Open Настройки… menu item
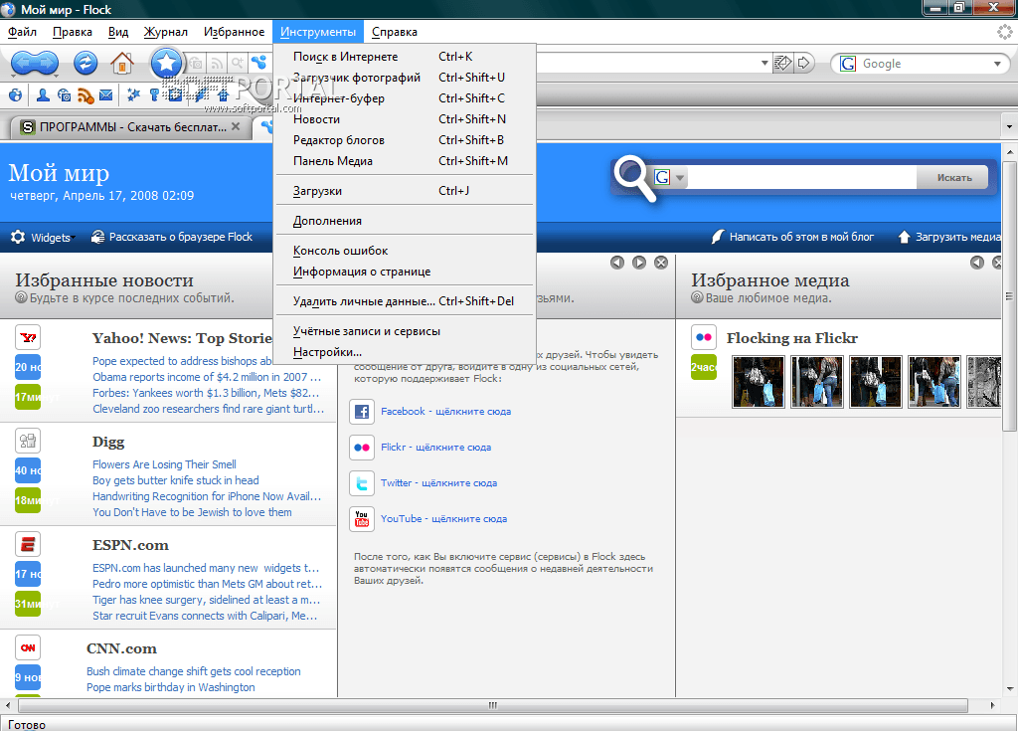Image resolution: width=1018 pixels, height=731 pixels. tap(405, 352)
